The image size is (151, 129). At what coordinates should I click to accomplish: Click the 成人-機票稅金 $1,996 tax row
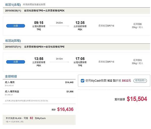pos(39,93)
